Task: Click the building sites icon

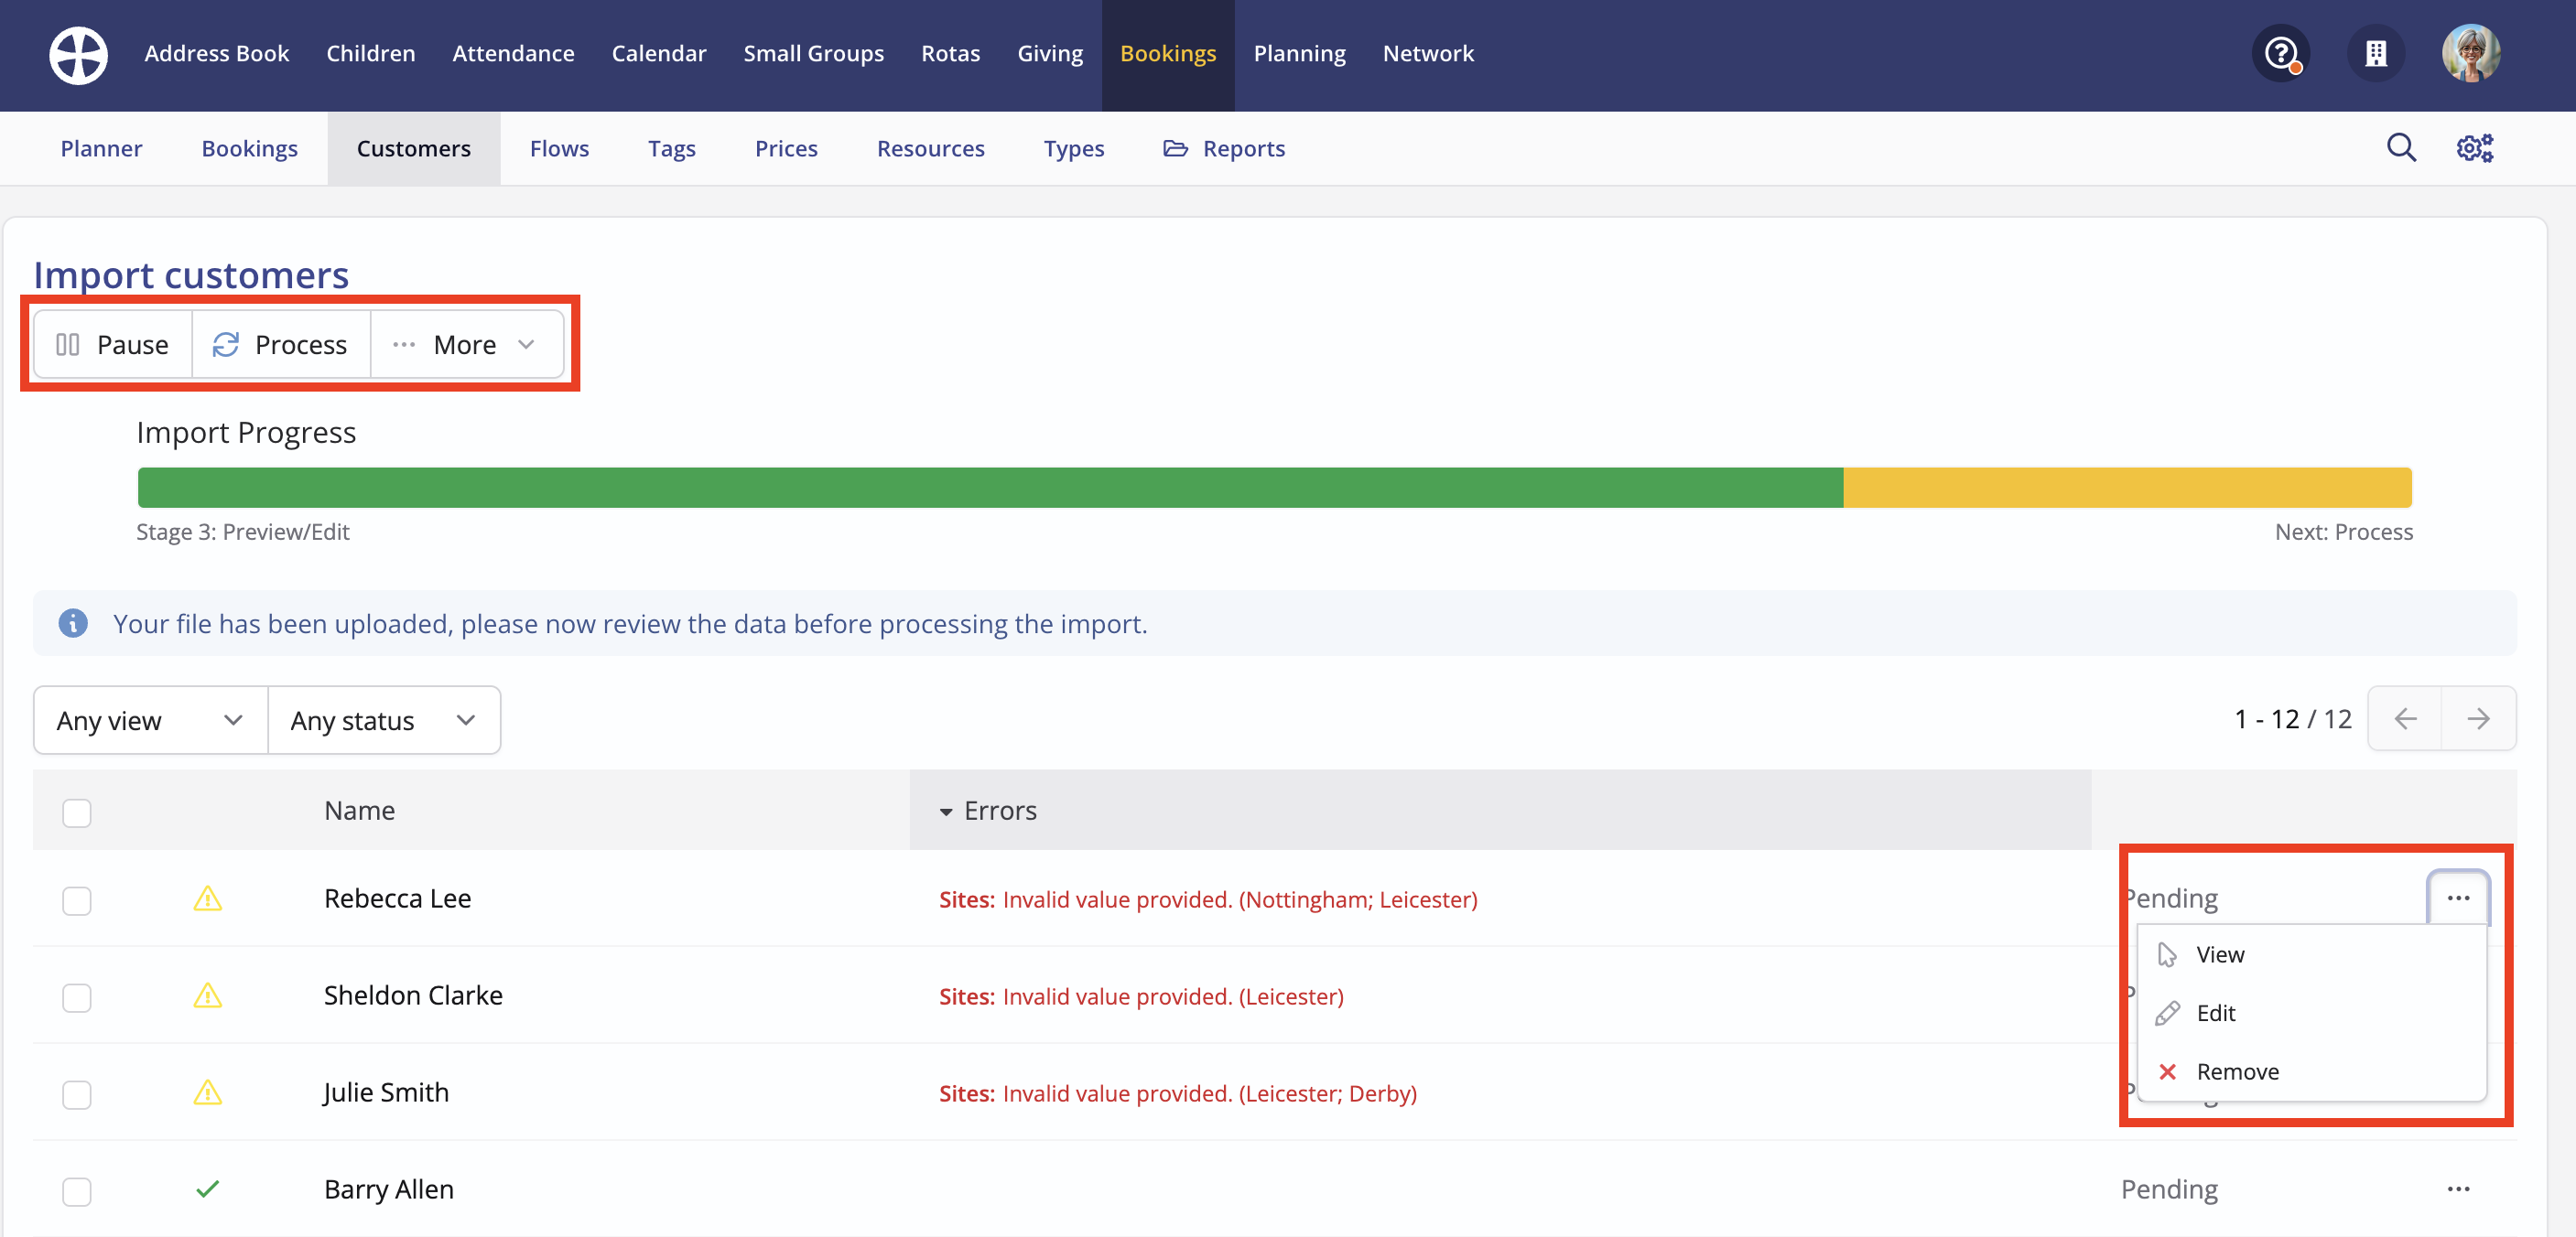Action: (2376, 53)
